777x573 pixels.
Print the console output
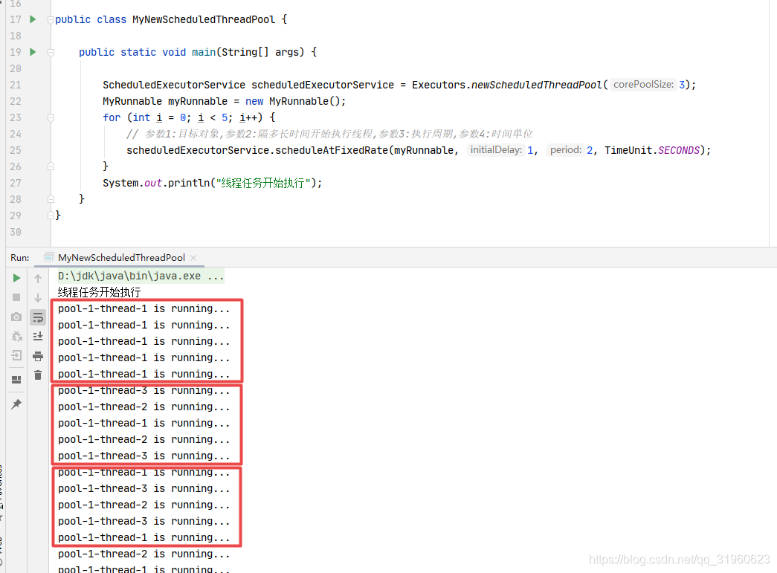pyautogui.click(x=38, y=356)
